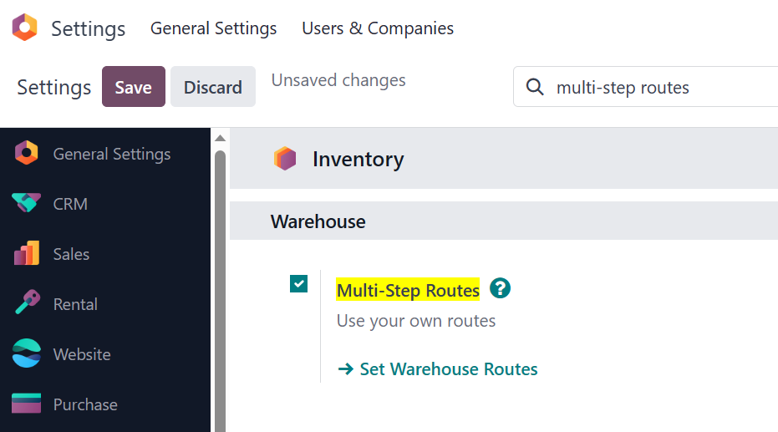
Task: Click the Multi-Step Routes highlighted label
Action: tap(408, 290)
